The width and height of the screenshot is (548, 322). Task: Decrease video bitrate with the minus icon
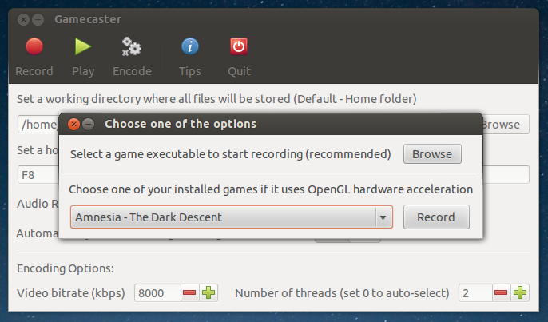pyautogui.click(x=189, y=292)
